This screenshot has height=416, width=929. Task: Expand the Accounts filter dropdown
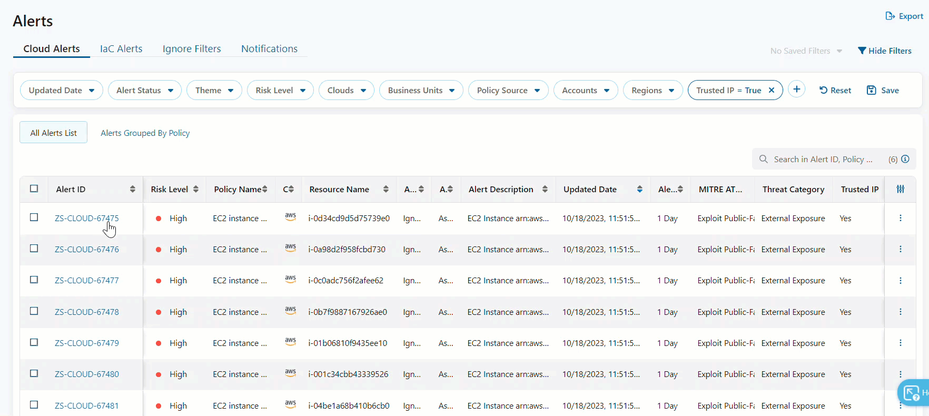pyautogui.click(x=586, y=90)
